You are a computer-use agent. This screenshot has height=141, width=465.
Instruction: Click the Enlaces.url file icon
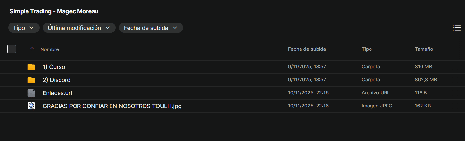coord(31,93)
